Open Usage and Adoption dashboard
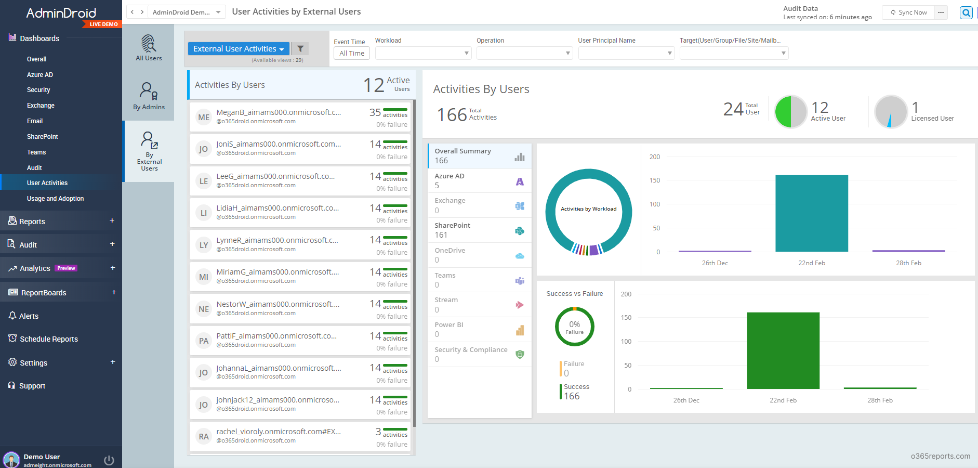Screen dimensions: 978x468 (x=55, y=199)
